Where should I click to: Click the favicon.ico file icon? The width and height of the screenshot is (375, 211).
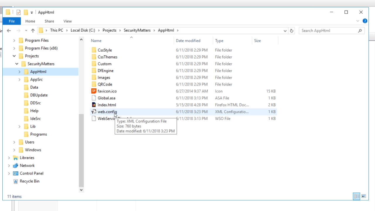(x=94, y=91)
